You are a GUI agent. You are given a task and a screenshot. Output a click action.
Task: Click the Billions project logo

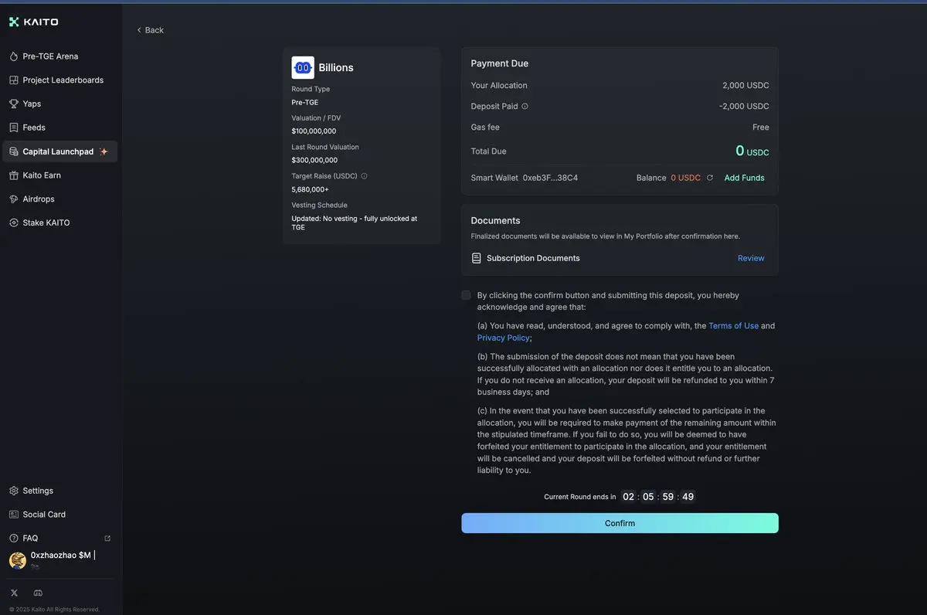click(303, 68)
